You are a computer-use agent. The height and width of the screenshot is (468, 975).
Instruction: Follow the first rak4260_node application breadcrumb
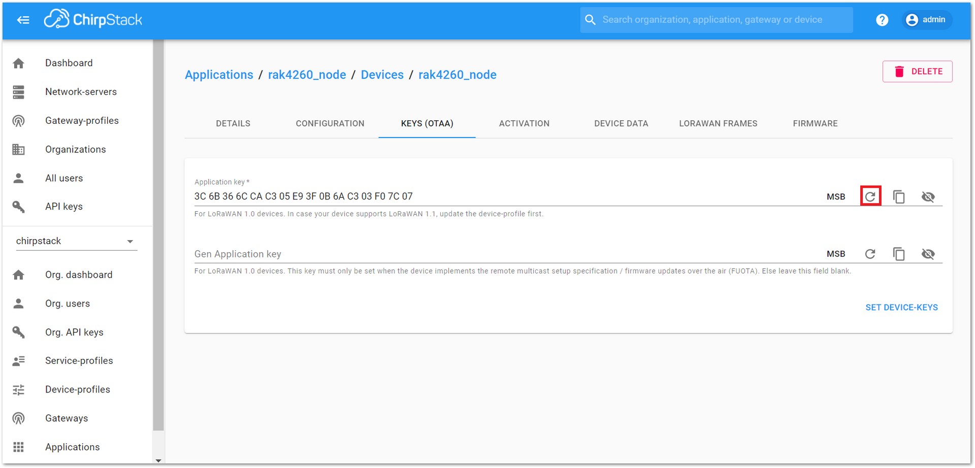(x=307, y=75)
